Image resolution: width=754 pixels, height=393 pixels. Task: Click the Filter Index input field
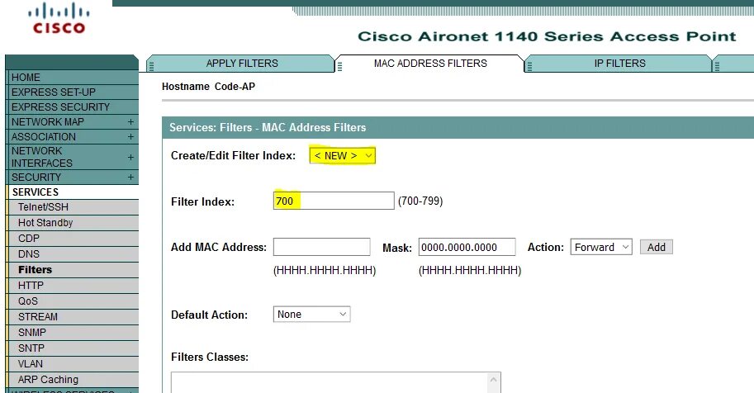point(334,201)
